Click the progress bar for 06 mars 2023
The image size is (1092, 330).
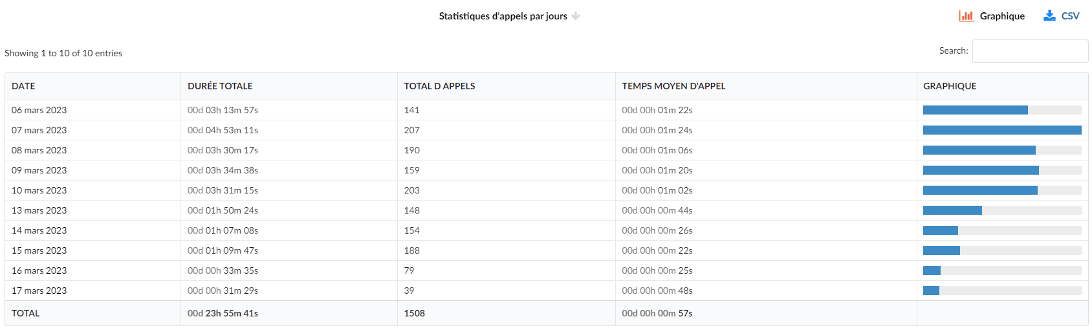pos(1002,110)
